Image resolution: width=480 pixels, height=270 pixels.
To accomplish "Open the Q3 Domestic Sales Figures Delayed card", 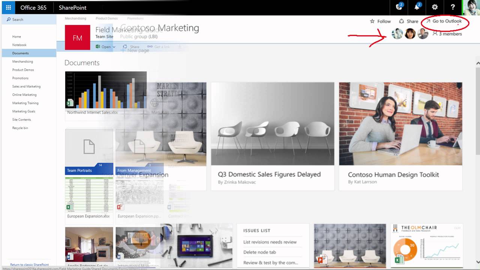I will (272, 136).
